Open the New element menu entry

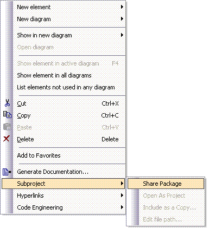(x=64, y=7)
